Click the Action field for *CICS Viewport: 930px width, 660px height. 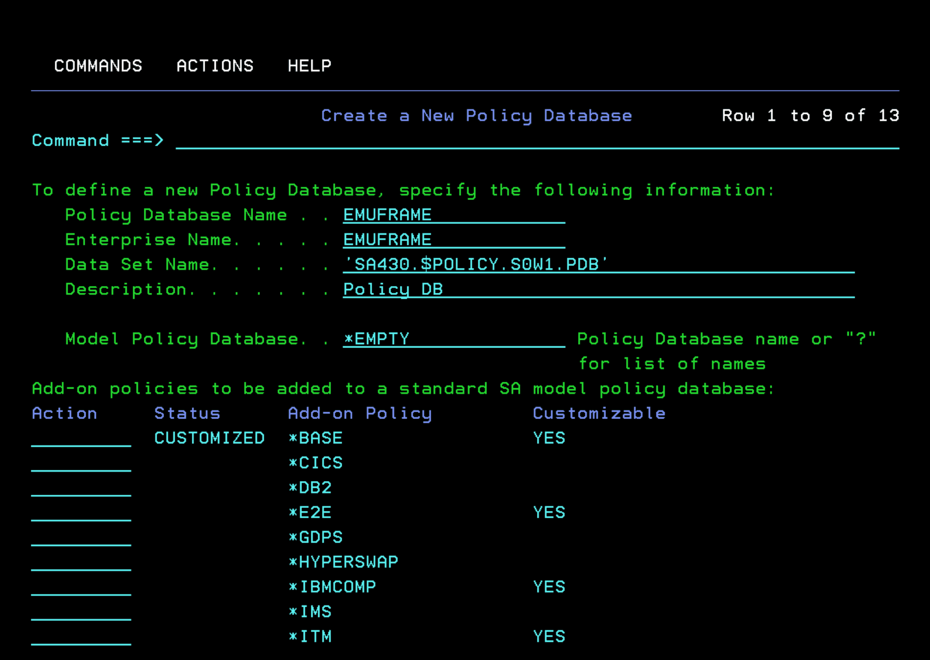[81, 463]
